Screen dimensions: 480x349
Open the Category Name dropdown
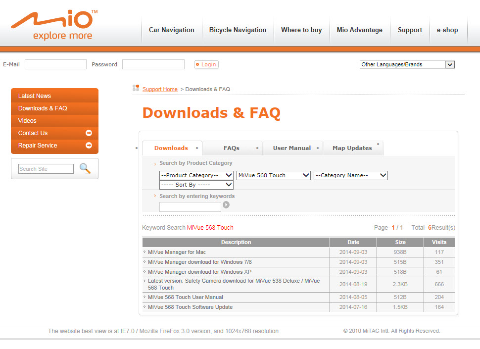tap(351, 175)
